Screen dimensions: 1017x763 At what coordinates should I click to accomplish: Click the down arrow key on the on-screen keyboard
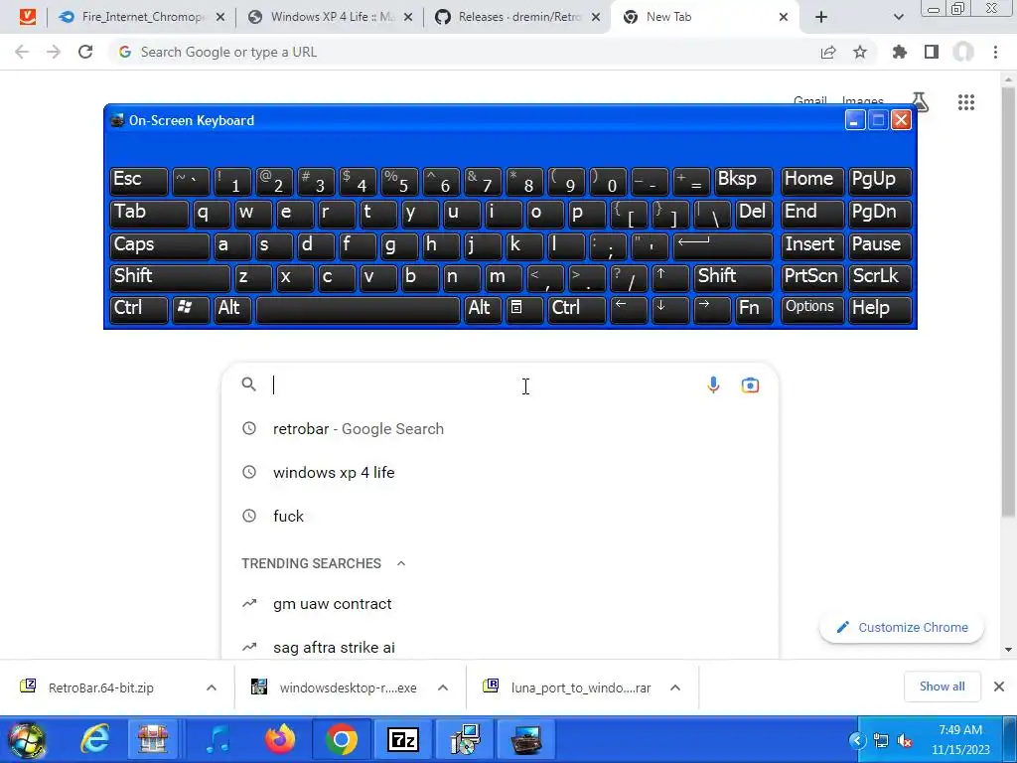pyautogui.click(x=670, y=310)
